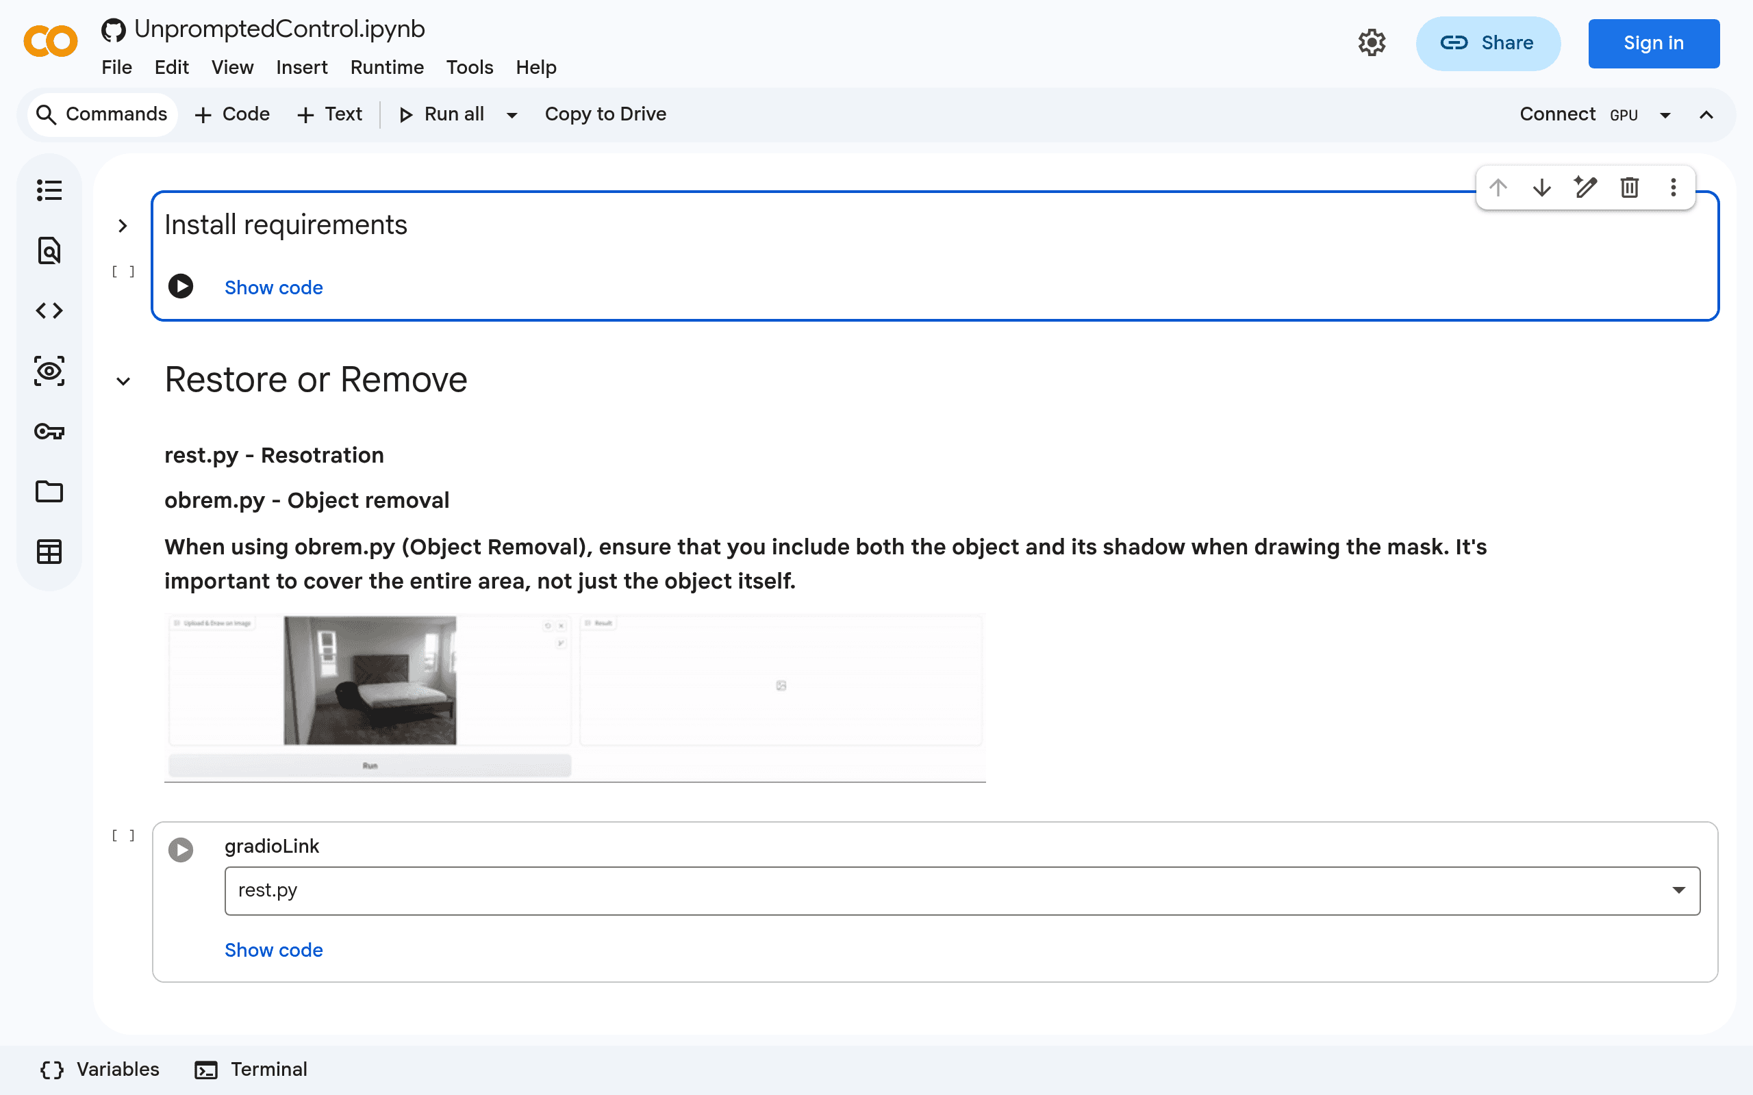Collapse the Restore or Remove section
This screenshot has height=1095, width=1753.
tap(123, 382)
